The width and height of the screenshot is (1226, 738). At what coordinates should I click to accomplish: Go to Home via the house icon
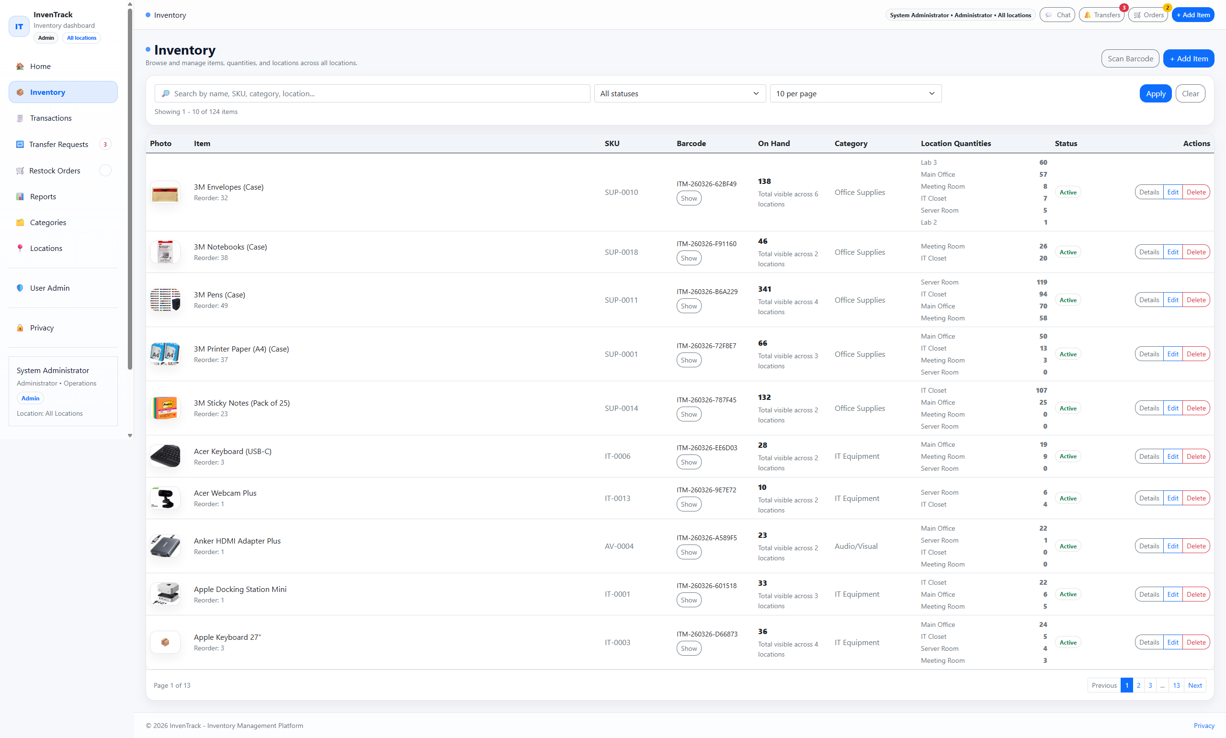point(20,66)
